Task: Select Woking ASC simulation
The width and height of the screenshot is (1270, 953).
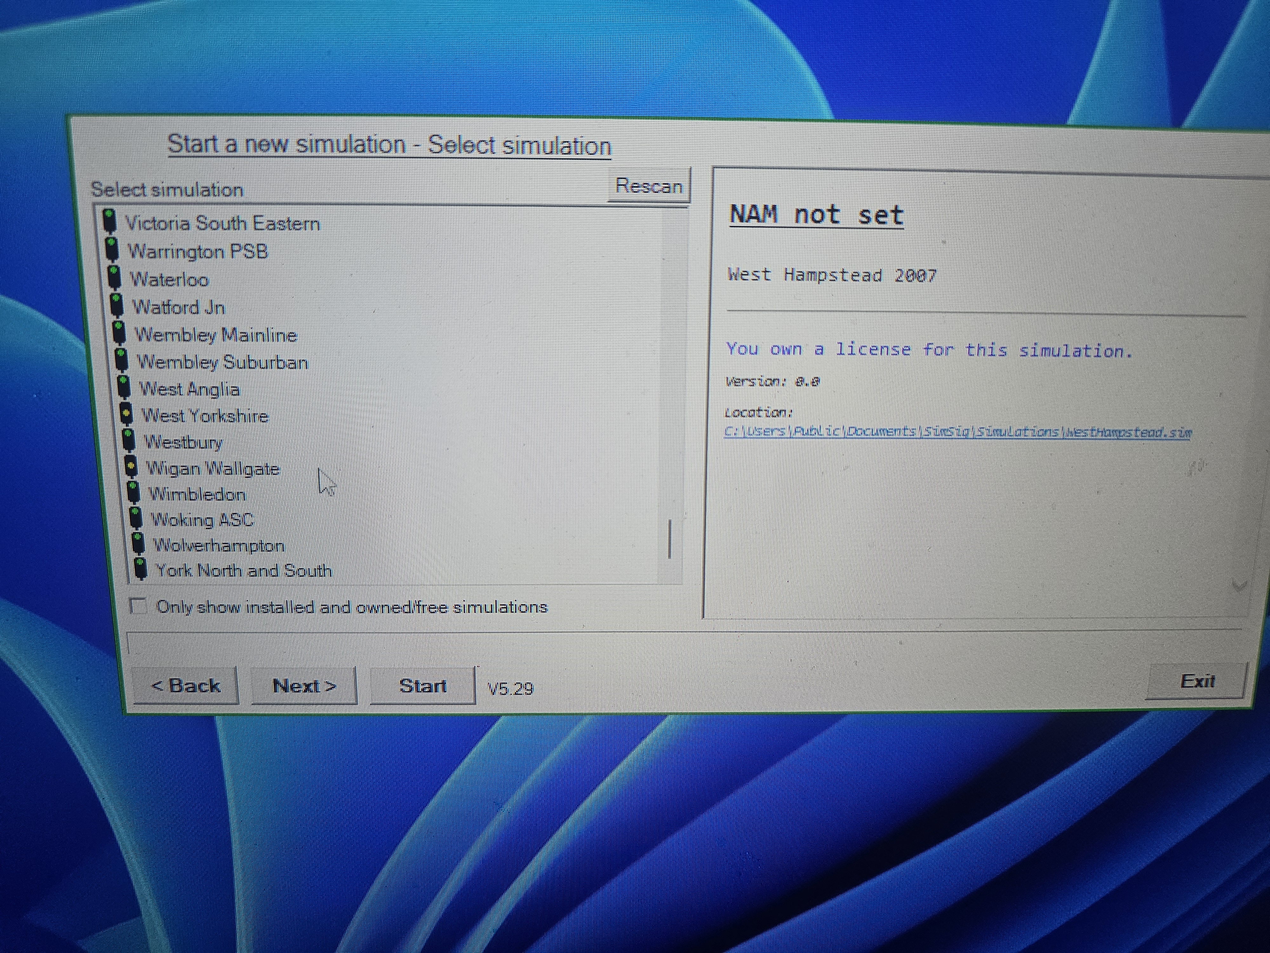Action: click(x=203, y=520)
